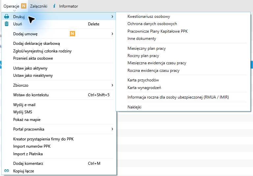Screen dimensions: 253x176
Task: Expand the Drukuj submenu arrow
Action: 112,16
